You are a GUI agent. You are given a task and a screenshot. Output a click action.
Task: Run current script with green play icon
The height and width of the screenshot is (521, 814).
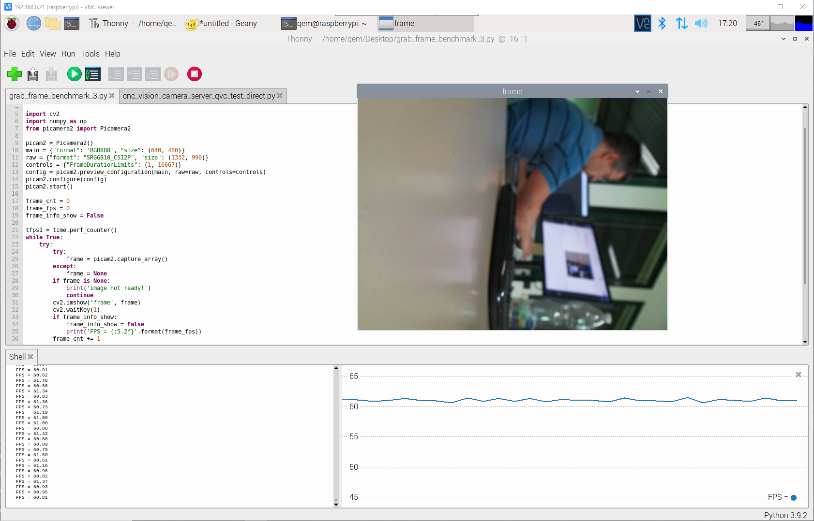(x=74, y=74)
